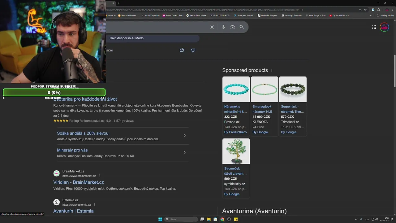Open Martin Gabko's Real bookmark
The width and height of the screenshot is (396, 223).
point(173,15)
